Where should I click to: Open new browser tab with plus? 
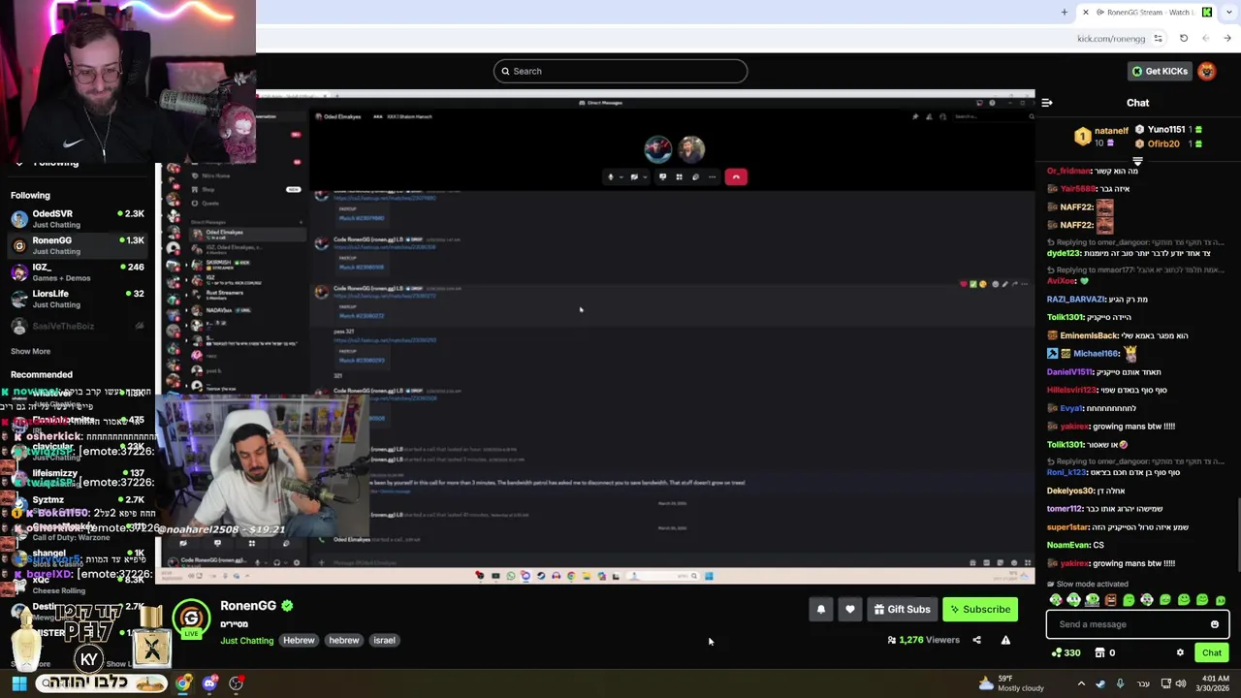[x=1065, y=13]
